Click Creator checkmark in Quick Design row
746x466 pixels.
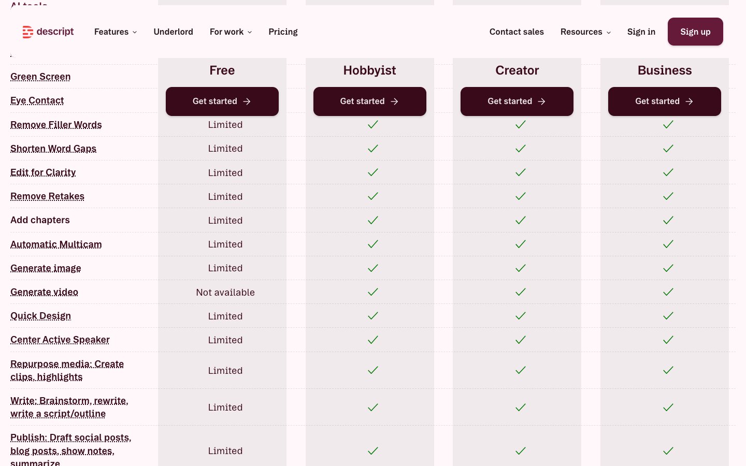(x=521, y=316)
